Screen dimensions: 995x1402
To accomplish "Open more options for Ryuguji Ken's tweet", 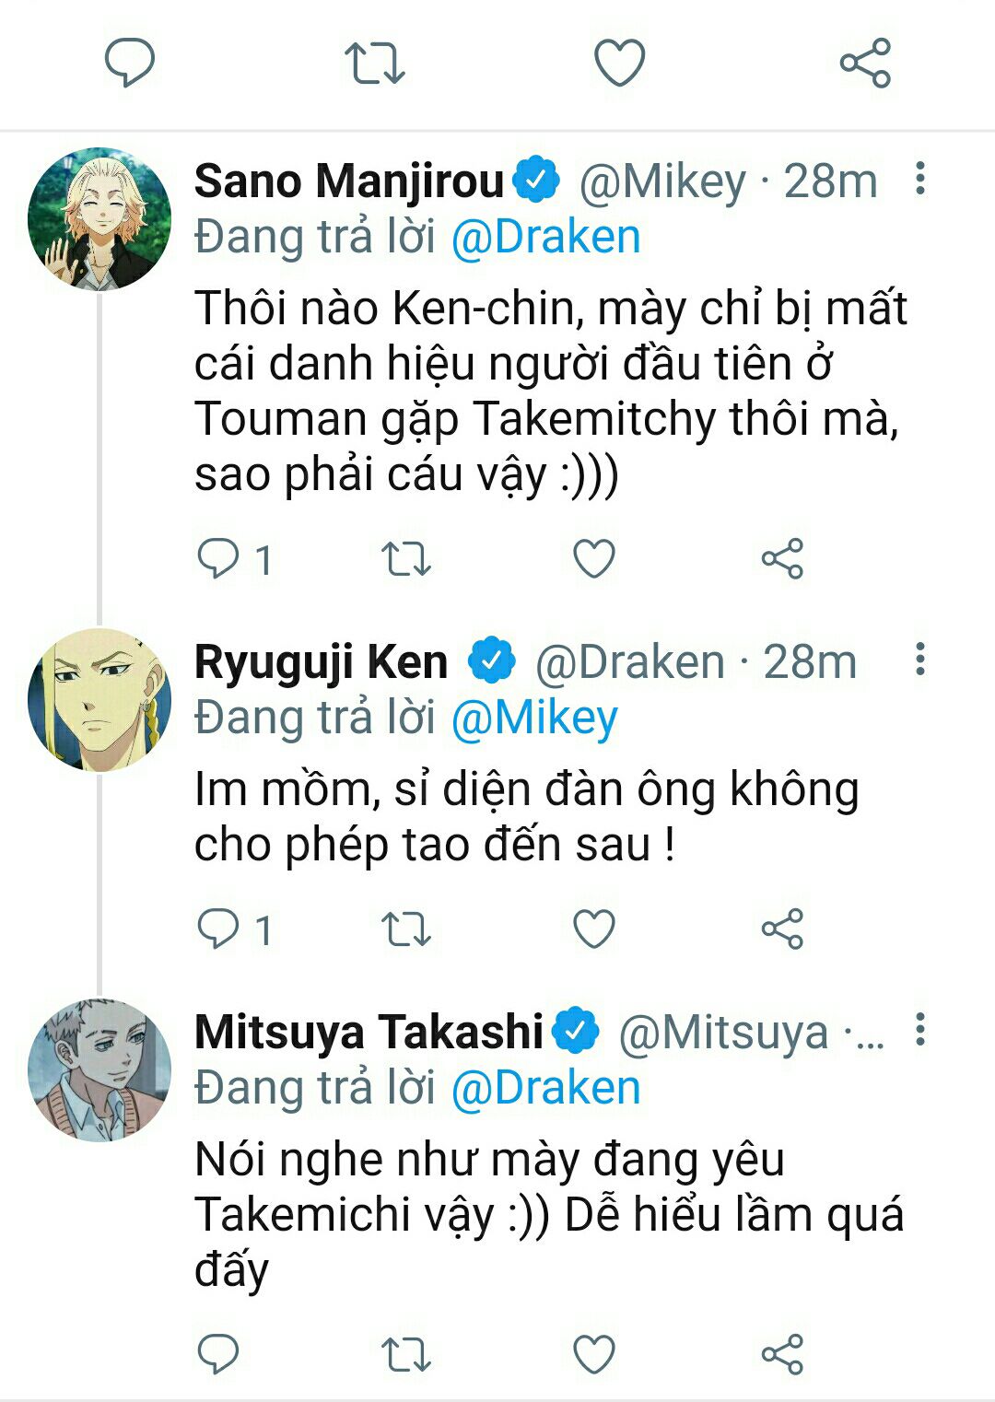I will (x=919, y=660).
